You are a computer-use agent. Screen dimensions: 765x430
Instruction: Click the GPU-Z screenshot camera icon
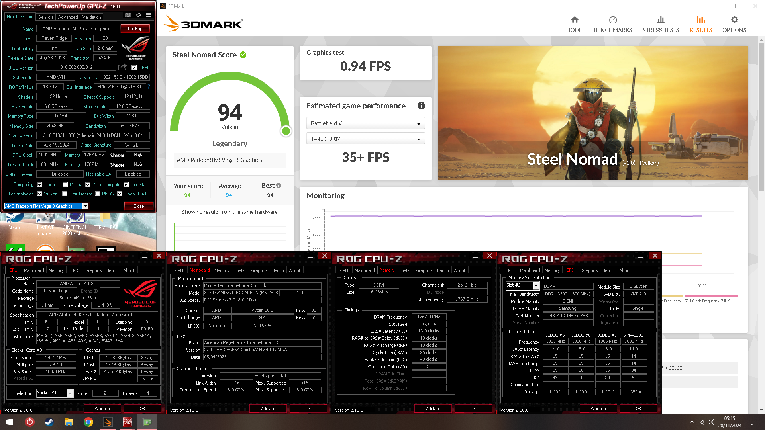pyautogui.click(x=128, y=15)
